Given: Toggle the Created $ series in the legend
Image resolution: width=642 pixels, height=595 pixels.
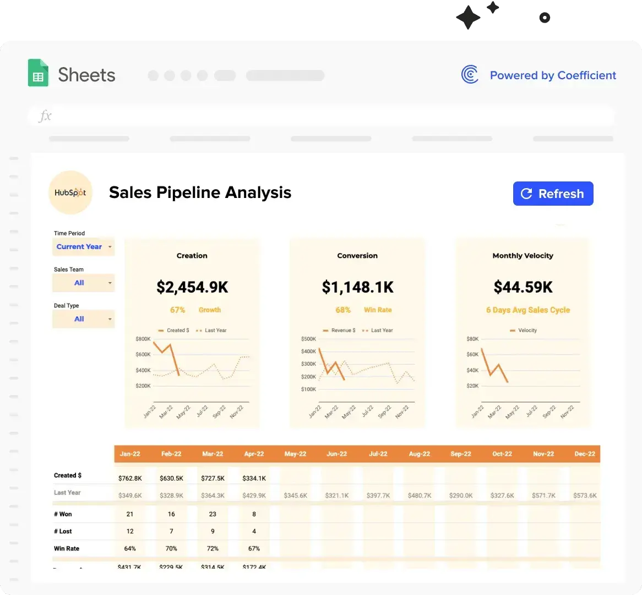Looking at the screenshot, I should pos(175,330).
